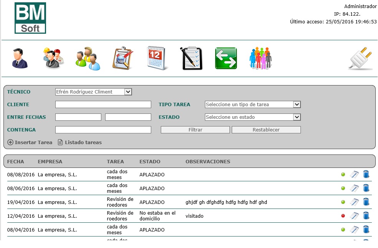Open the calendar icon showing 12
The width and height of the screenshot is (378, 248).
tap(157, 58)
